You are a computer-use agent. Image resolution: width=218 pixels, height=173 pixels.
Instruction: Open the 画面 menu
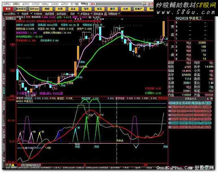pos(16,4)
